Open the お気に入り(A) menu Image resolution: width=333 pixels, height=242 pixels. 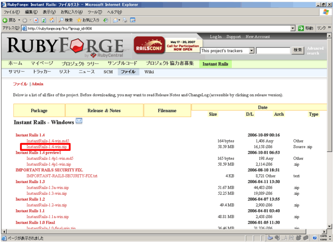(x=71, y=12)
